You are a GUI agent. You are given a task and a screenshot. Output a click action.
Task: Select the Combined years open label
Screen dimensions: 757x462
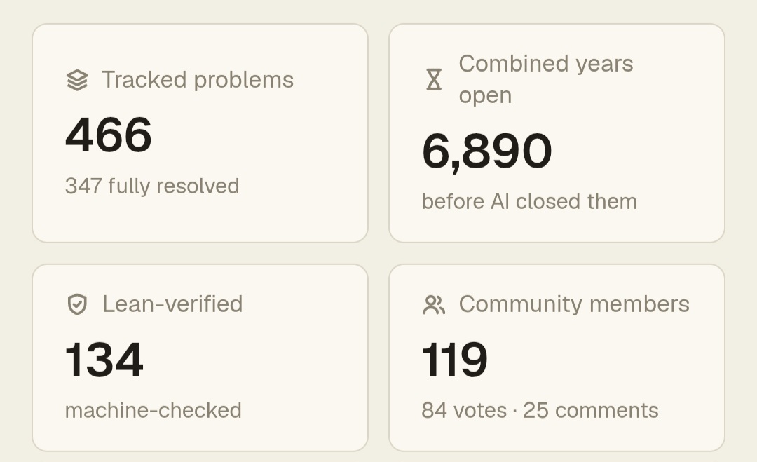point(545,80)
